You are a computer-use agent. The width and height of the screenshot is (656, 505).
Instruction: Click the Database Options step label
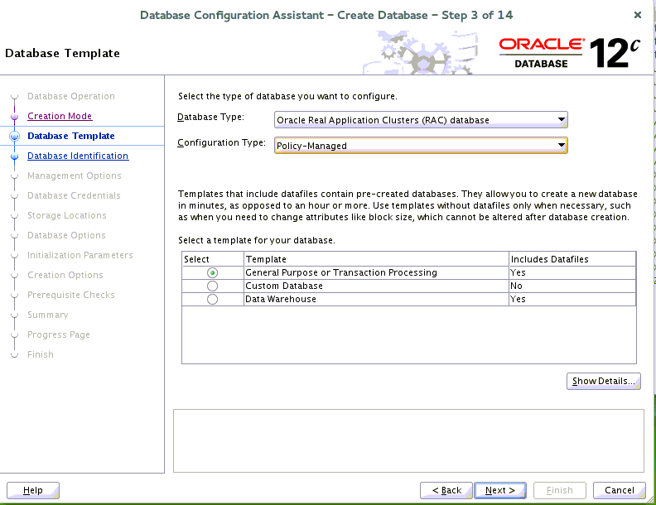(66, 235)
